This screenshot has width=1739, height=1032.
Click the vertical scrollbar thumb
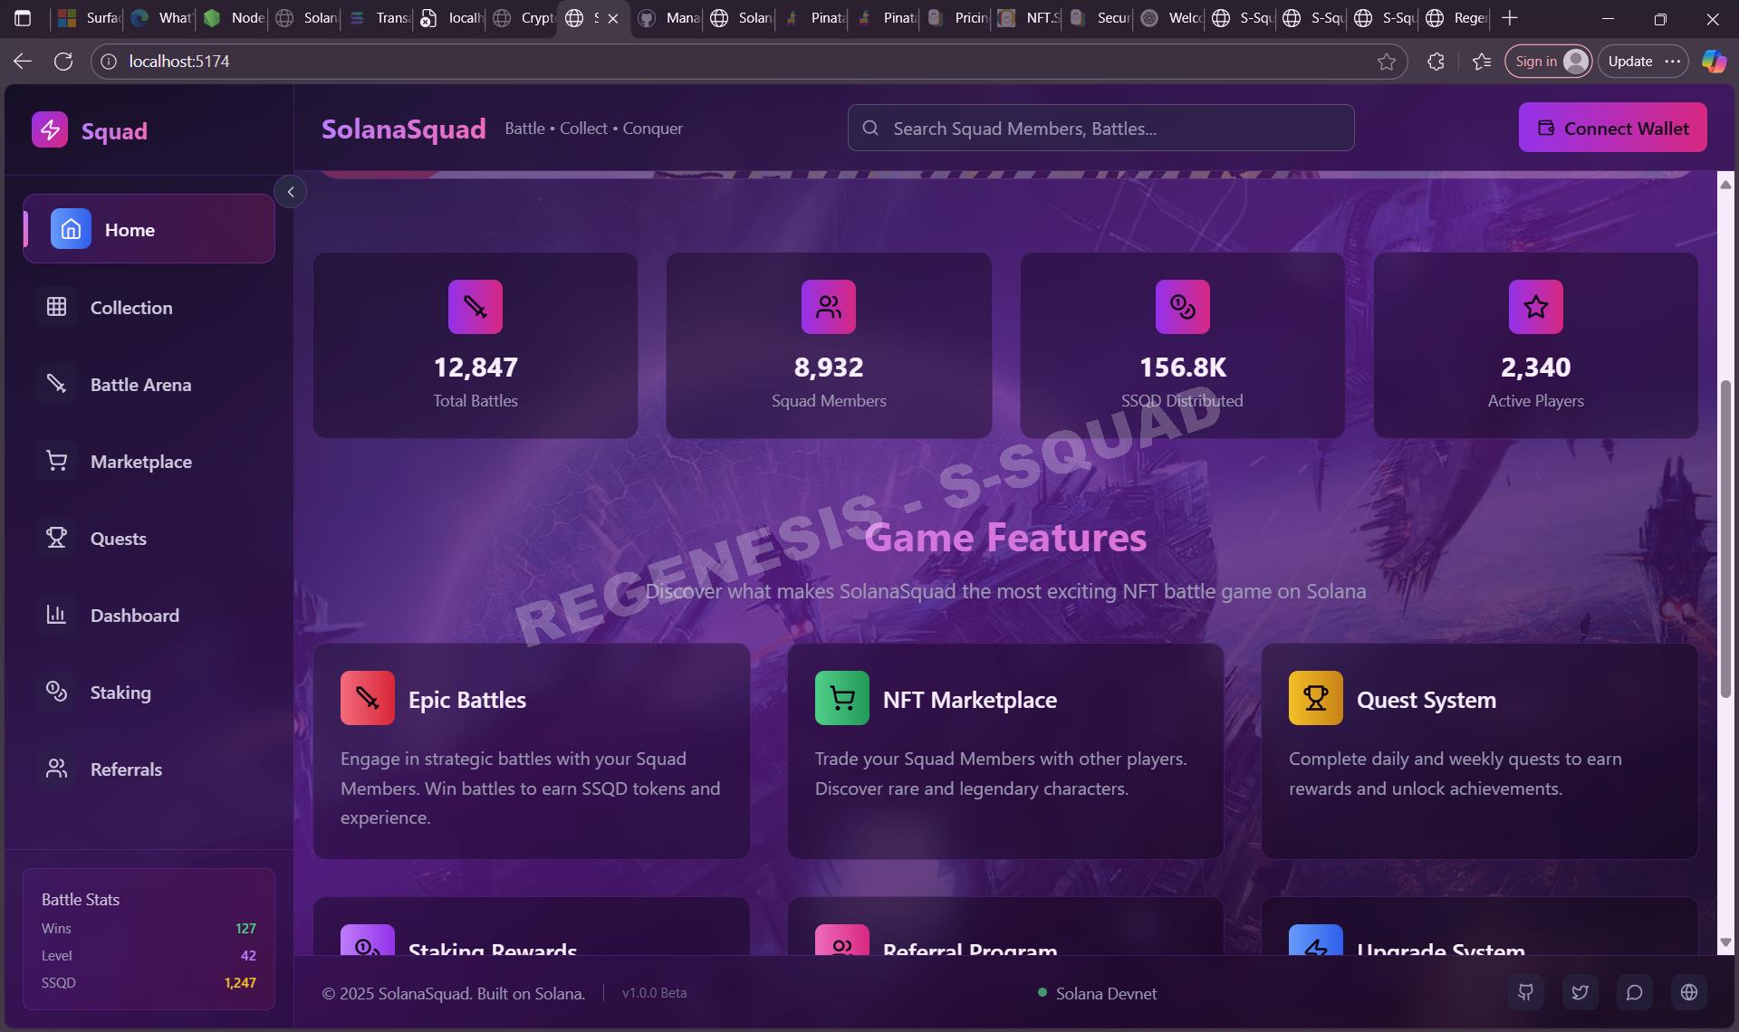[x=1725, y=539]
